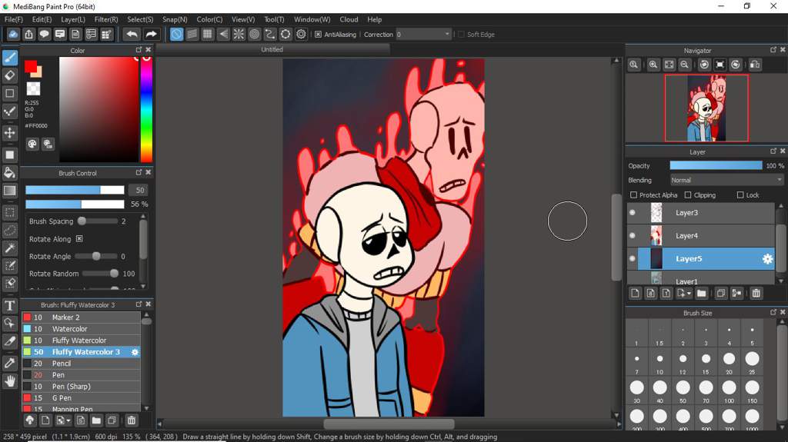This screenshot has height=442, width=788.
Task: Enable the Soft Edge checkbox
Action: pyautogui.click(x=461, y=34)
